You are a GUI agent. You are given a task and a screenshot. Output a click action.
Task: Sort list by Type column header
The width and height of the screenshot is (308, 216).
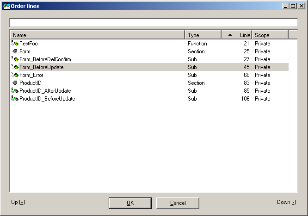(203, 35)
